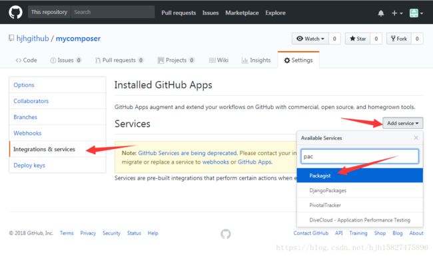The image size is (433, 256).
Task: Expand the Add service dropdown
Action: (402, 123)
